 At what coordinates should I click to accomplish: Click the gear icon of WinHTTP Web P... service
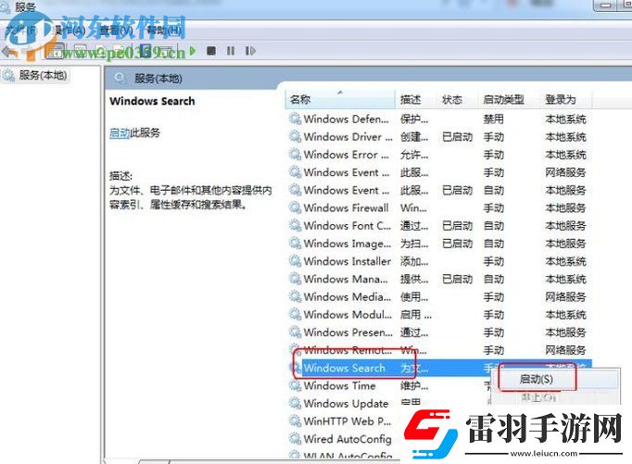pyautogui.click(x=296, y=420)
